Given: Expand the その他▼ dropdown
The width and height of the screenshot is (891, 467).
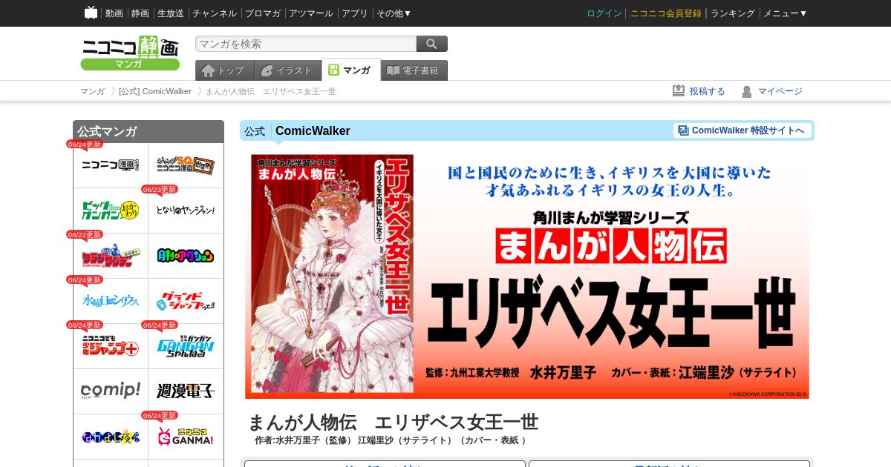Looking at the screenshot, I should [x=394, y=13].
